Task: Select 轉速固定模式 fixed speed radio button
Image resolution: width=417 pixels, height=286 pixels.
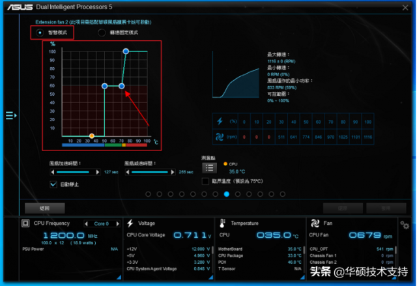Action: (x=102, y=33)
